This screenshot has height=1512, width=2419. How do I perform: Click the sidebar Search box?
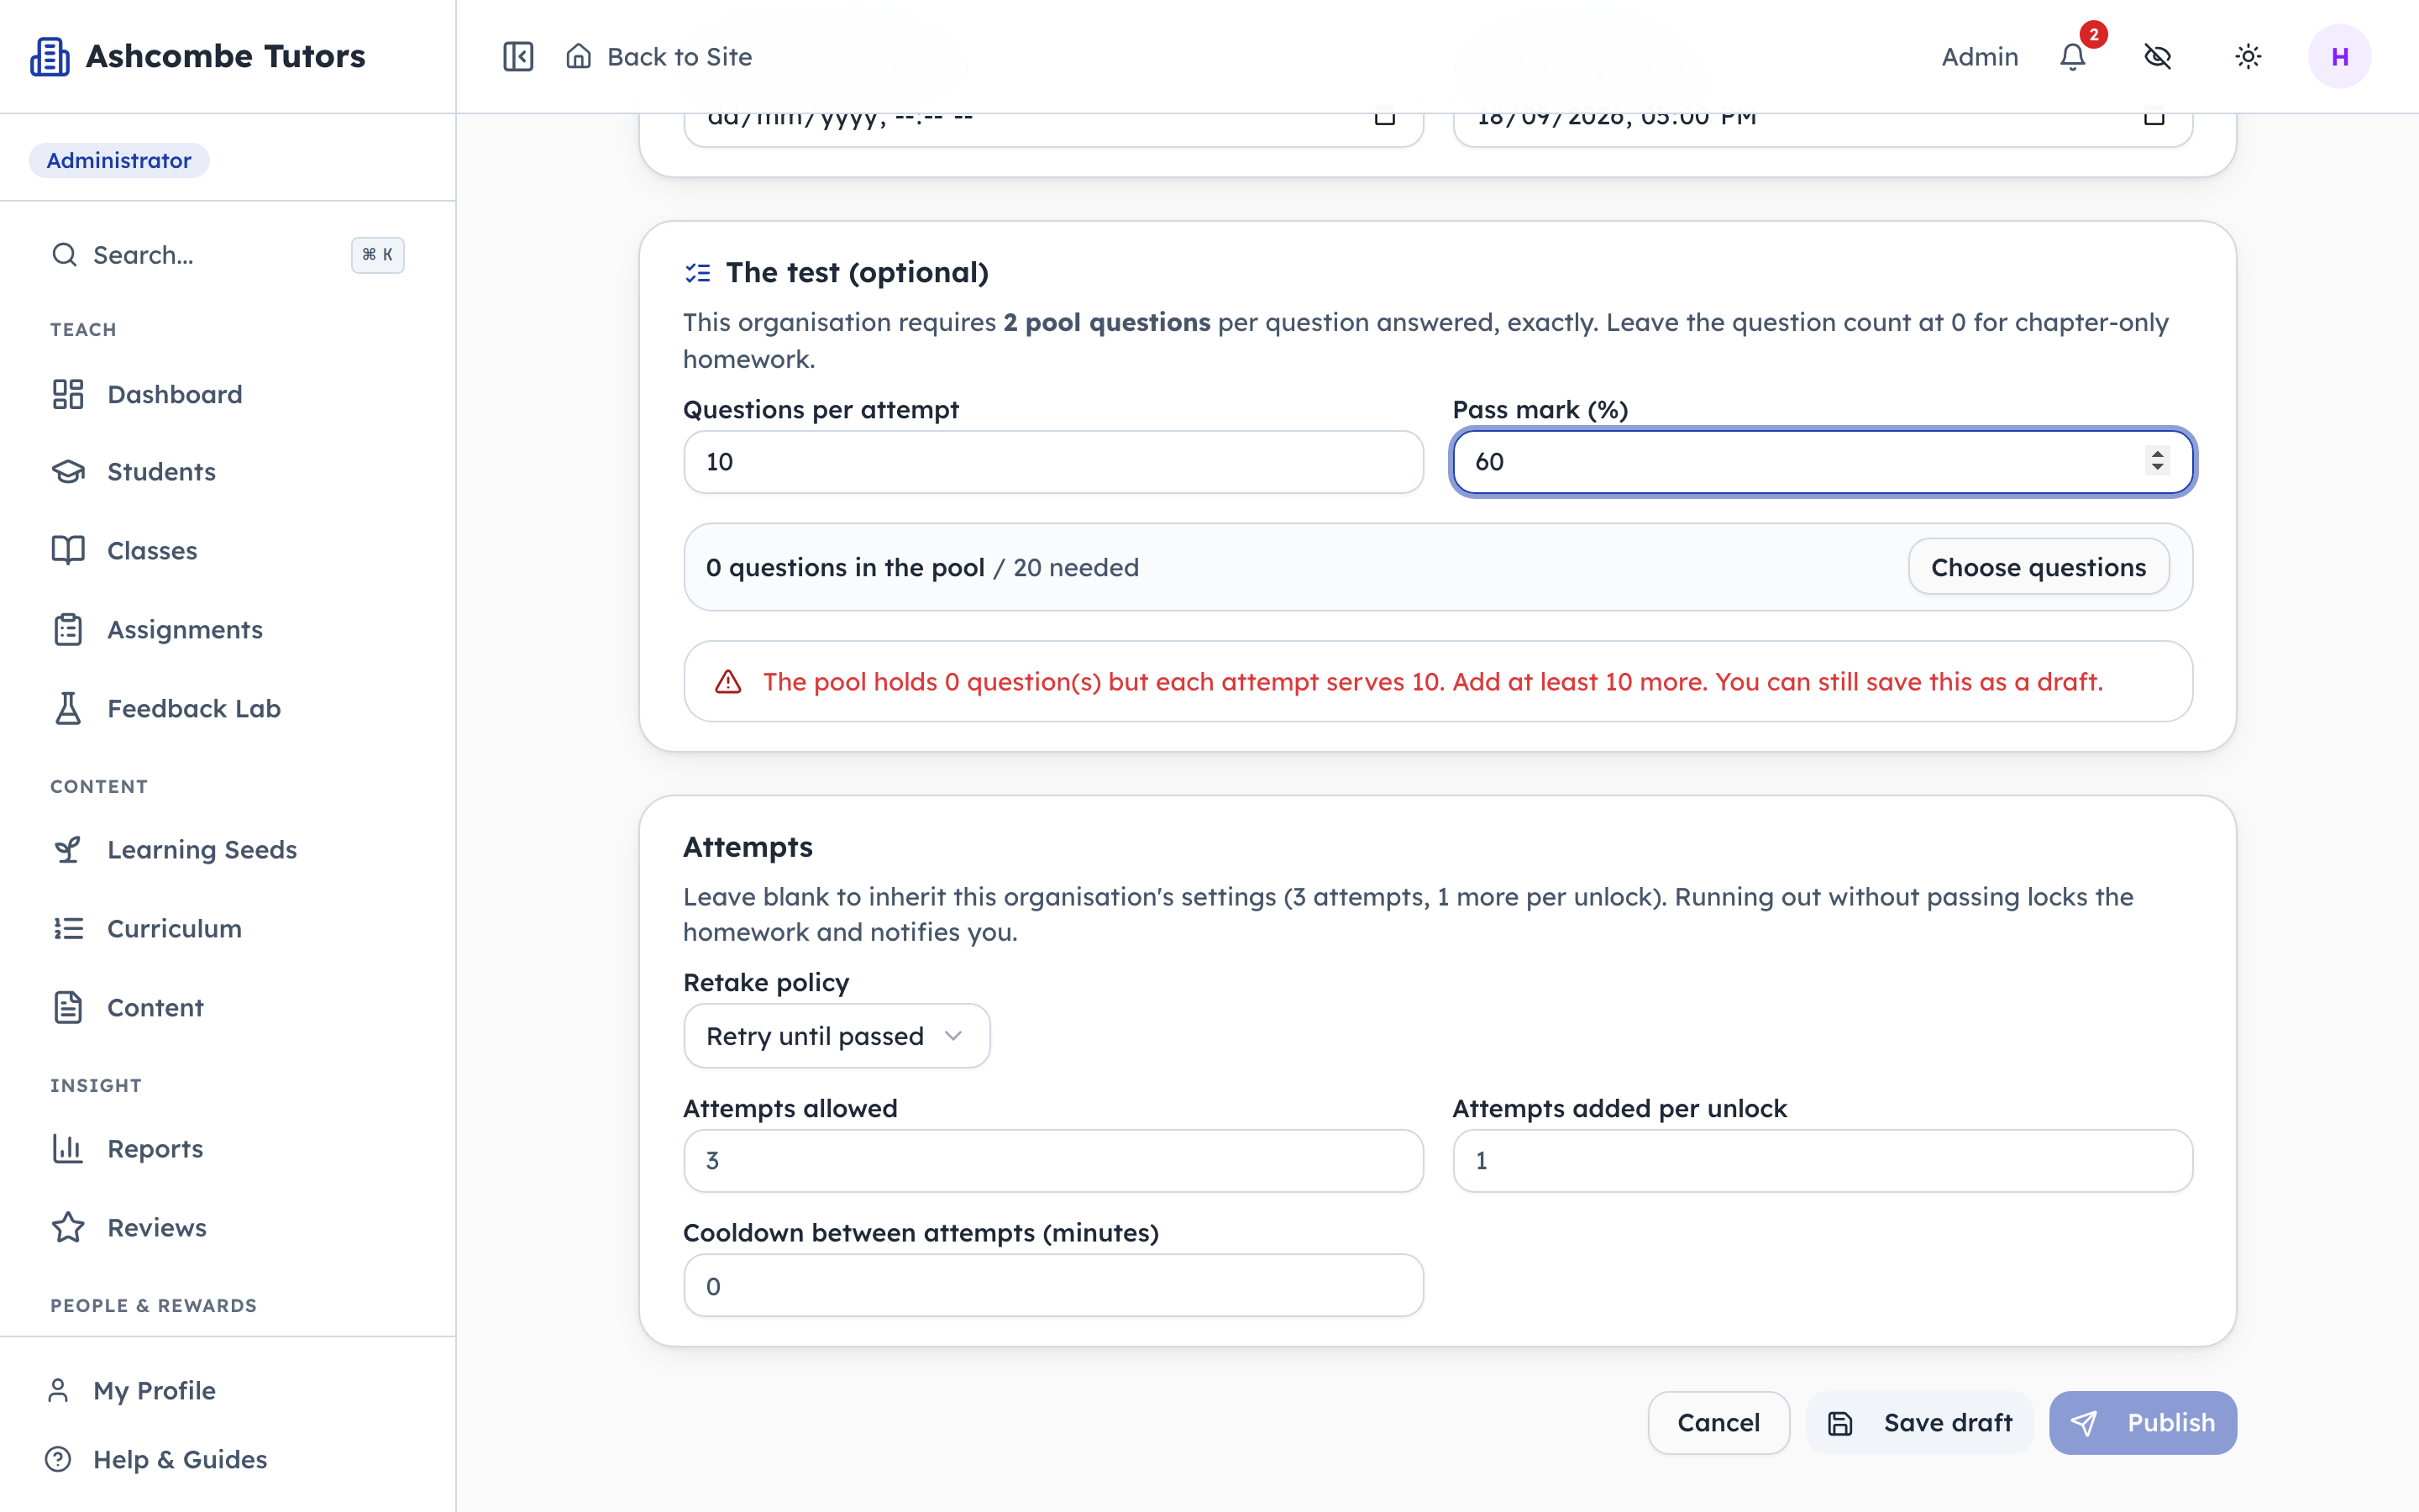(x=228, y=255)
